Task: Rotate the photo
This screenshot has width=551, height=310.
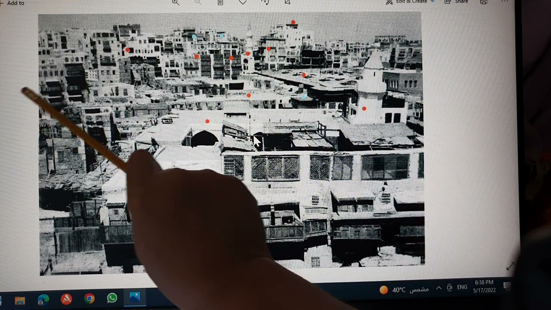Action: [x=265, y=2]
